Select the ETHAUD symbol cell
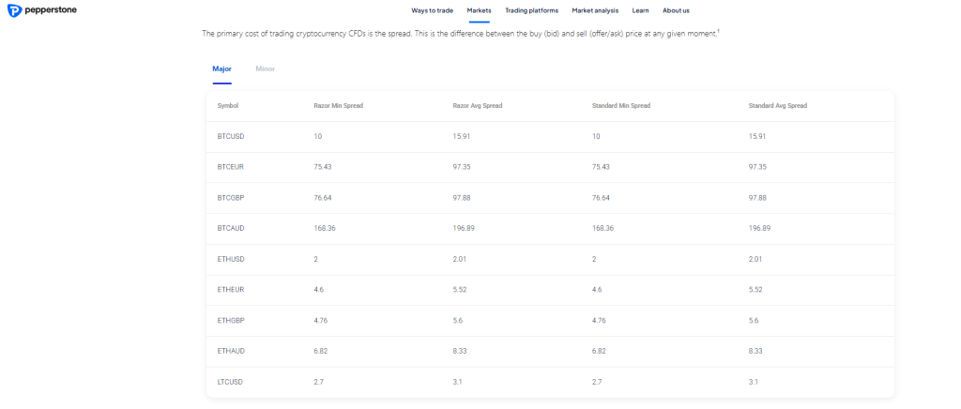 pyautogui.click(x=231, y=351)
